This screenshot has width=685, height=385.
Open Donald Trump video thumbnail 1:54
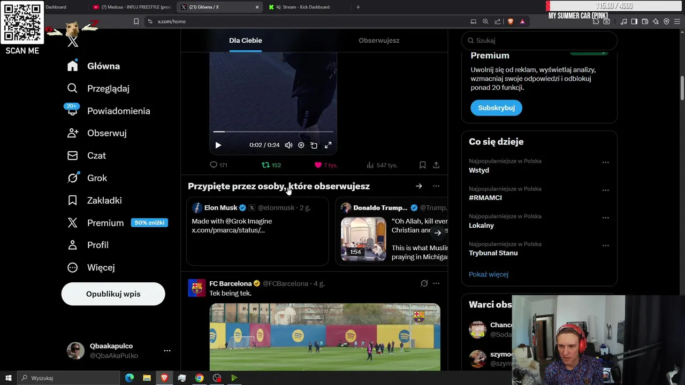(363, 238)
